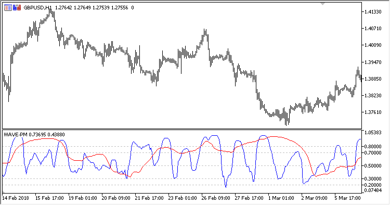
Task: Click the table-like icon before GBPUSD
Action: coord(8,8)
